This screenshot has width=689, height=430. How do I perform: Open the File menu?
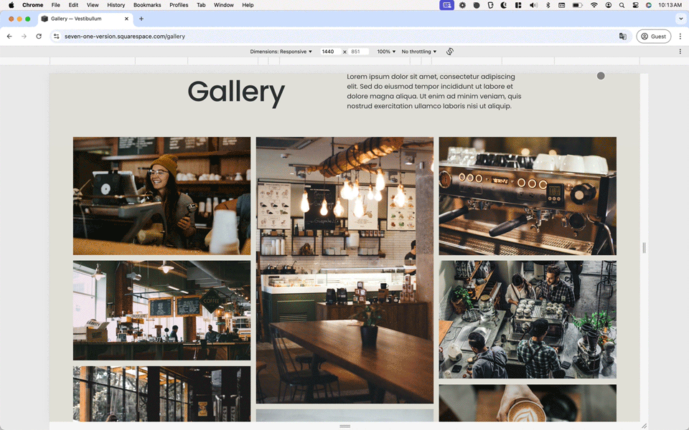tap(56, 5)
